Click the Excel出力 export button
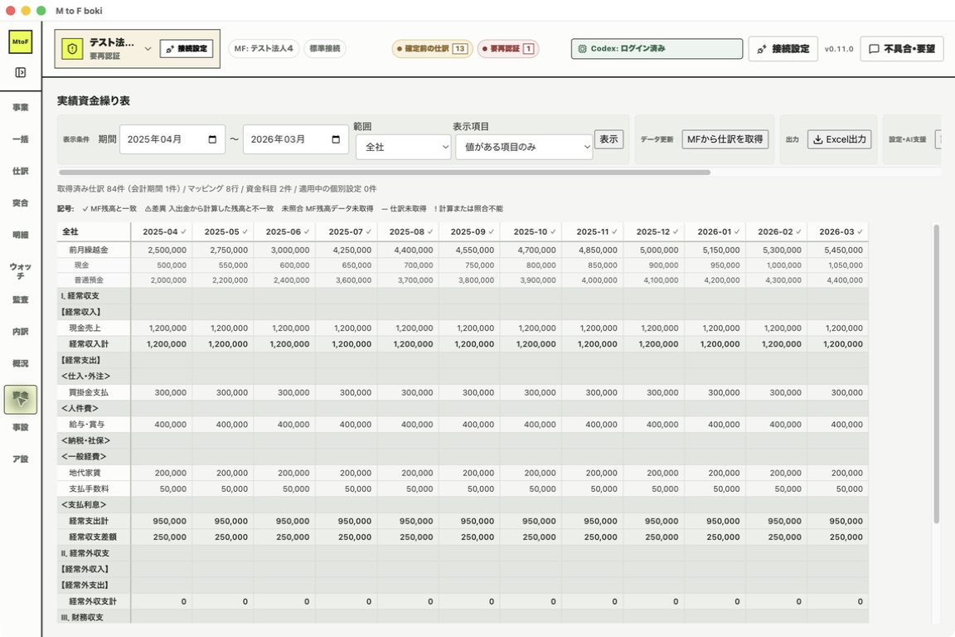 [839, 139]
